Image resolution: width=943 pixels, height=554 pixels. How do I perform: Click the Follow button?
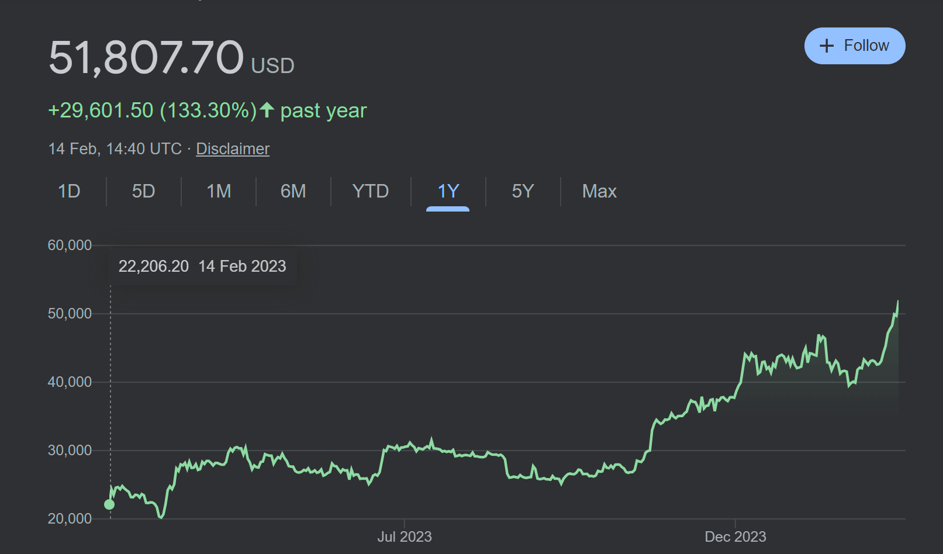(x=855, y=46)
